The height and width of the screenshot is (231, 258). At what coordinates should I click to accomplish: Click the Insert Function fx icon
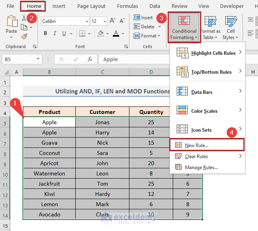pos(90,59)
